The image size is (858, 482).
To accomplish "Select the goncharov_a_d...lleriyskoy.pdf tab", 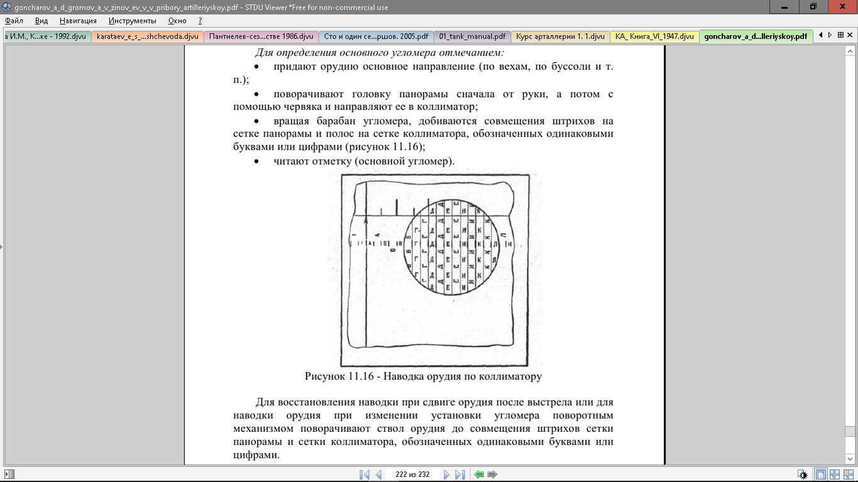I will point(756,36).
